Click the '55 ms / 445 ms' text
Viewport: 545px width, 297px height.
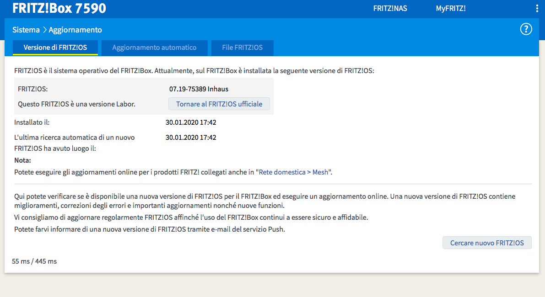[34, 261]
